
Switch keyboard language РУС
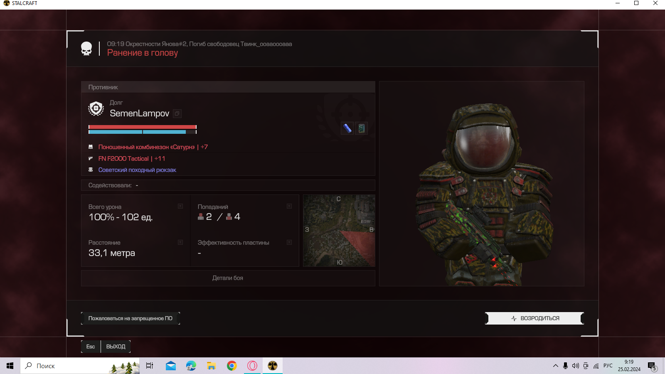tap(608, 366)
